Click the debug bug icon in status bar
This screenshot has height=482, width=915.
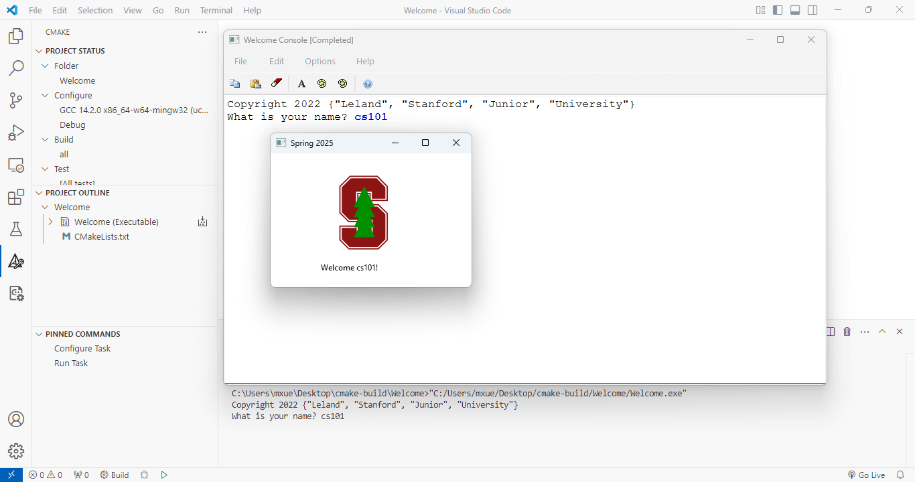click(144, 475)
